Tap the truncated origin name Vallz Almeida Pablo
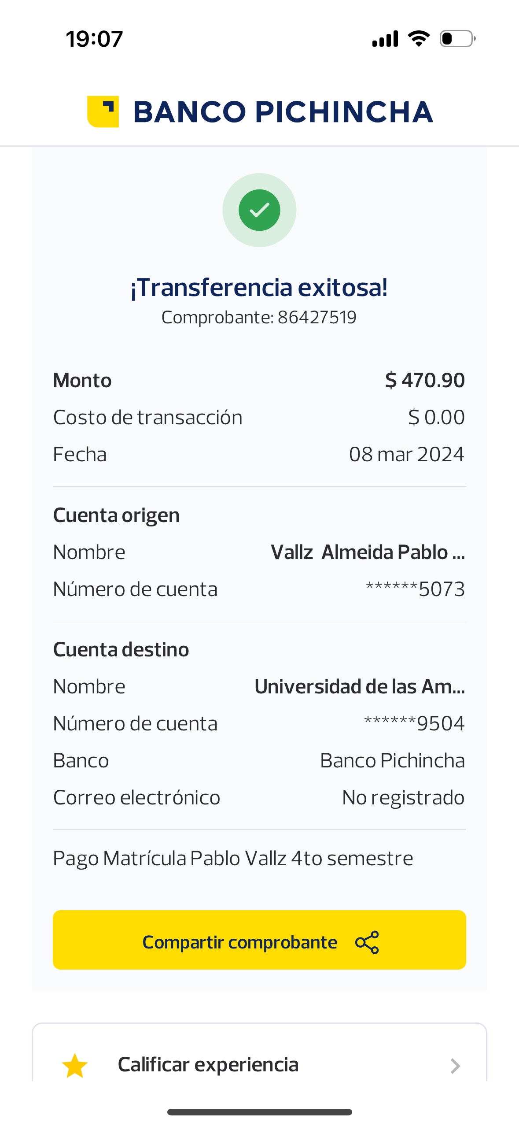Screen dimensions: 519x1126 [368, 552]
